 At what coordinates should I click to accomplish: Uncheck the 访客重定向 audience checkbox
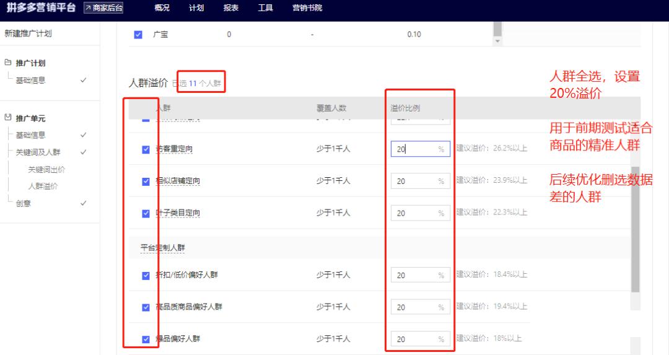click(x=146, y=149)
